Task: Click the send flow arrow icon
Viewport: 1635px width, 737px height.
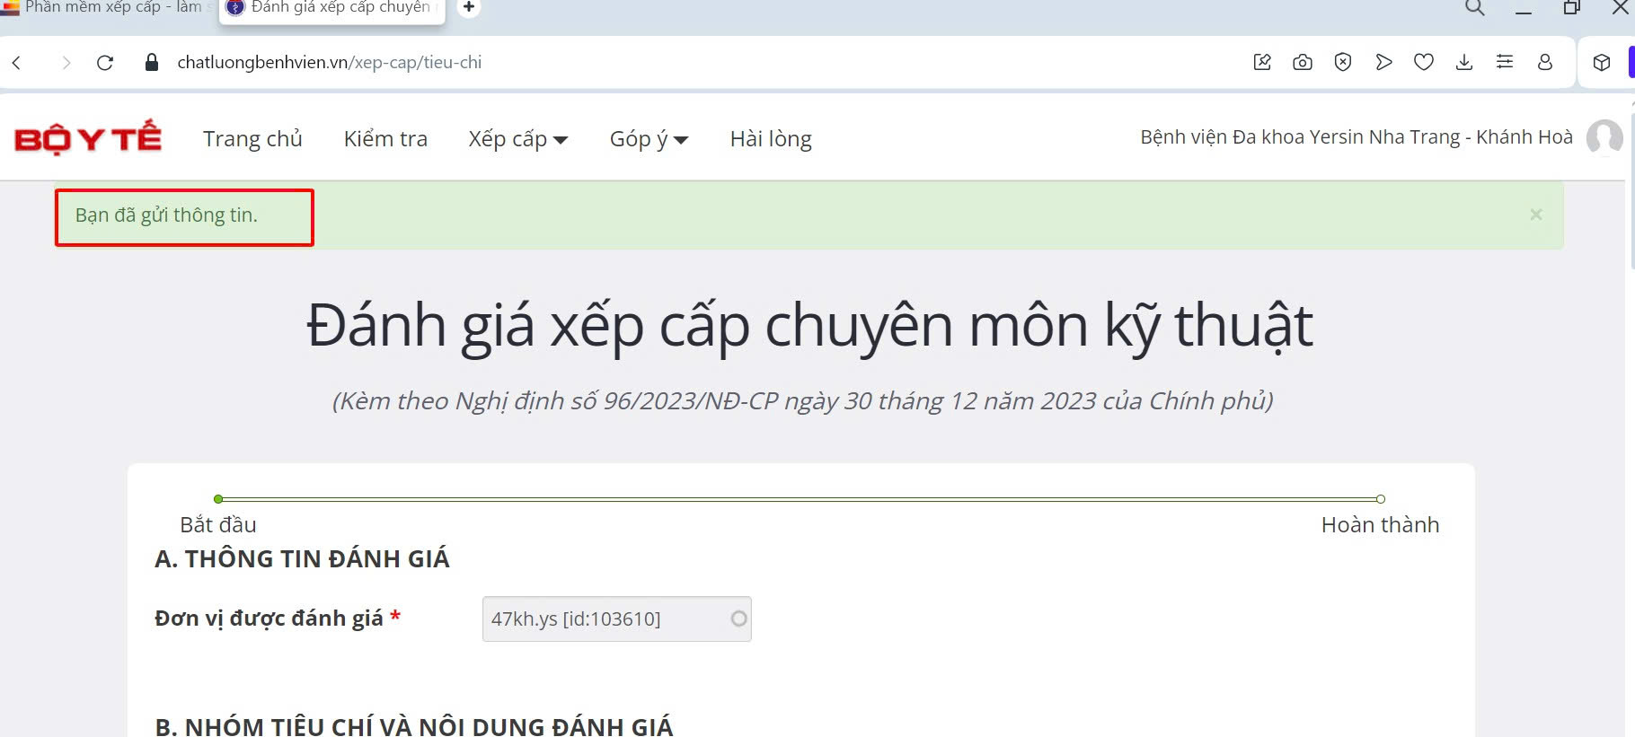Action: (1383, 62)
